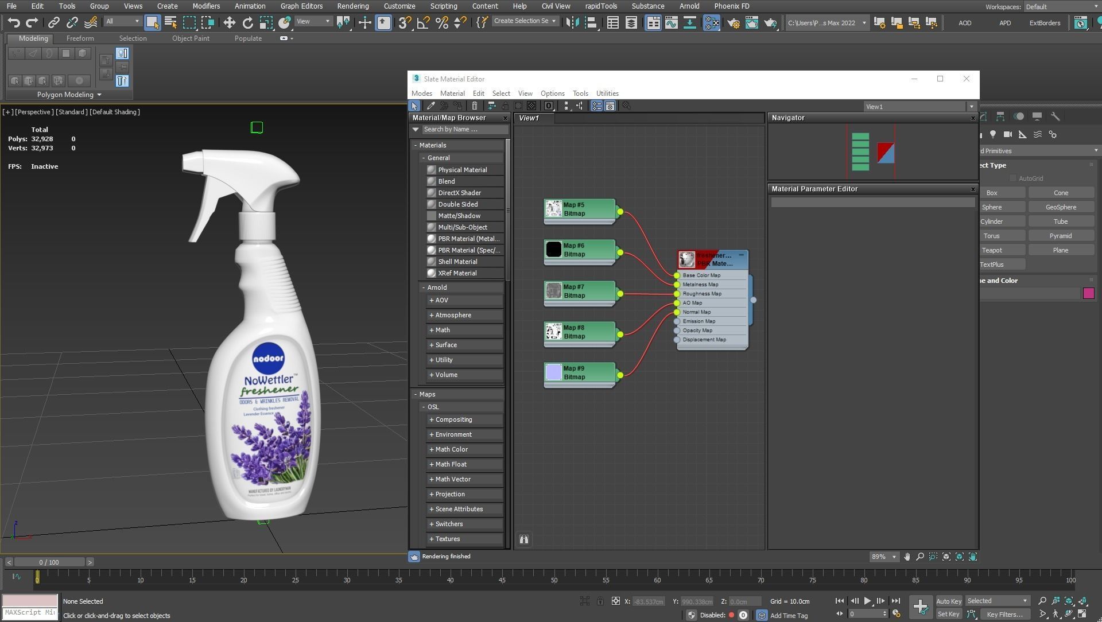Pick Material from Object eyedropper in Slate
This screenshot has height=622, width=1102.
[430, 106]
